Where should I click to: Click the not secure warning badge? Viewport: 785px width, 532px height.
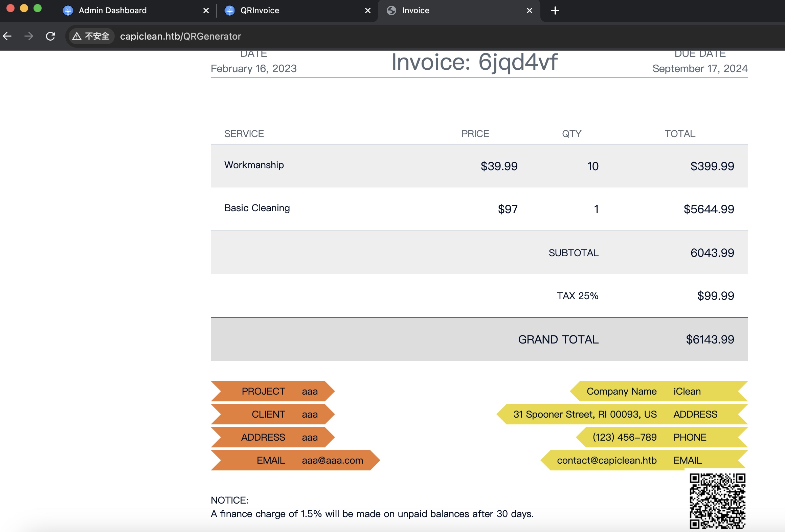pyautogui.click(x=91, y=36)
